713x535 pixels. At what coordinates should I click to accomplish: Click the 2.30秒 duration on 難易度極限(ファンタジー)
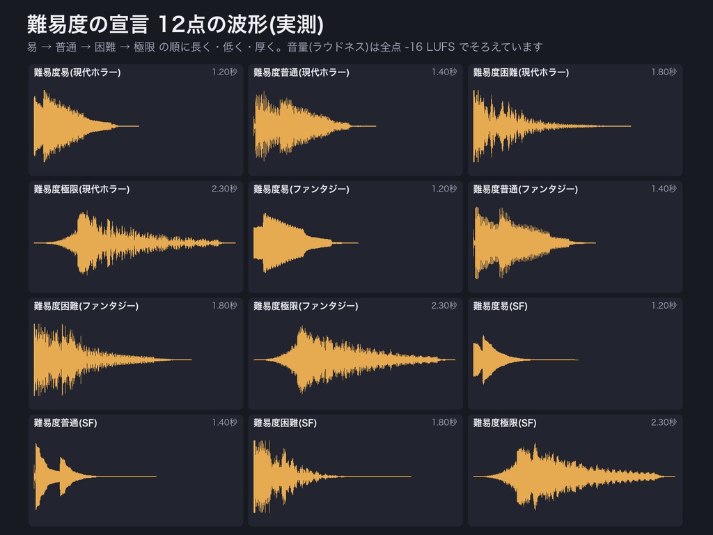pos(444,306)
